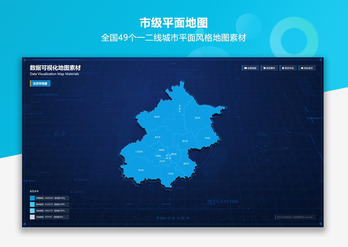Pick the 悬停颜色 #33CCFF color swatch
Viewport: 348px width, 247px height.
[32, 205]
